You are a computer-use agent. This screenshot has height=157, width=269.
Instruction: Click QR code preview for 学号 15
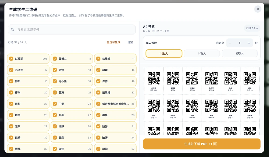click(x=154, y=106)
